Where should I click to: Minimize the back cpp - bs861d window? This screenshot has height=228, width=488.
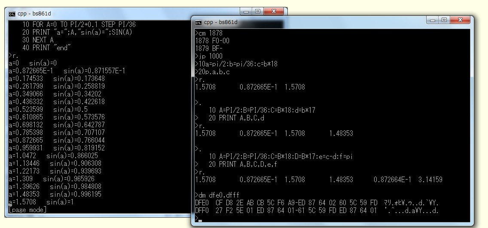tap(246, 12)
